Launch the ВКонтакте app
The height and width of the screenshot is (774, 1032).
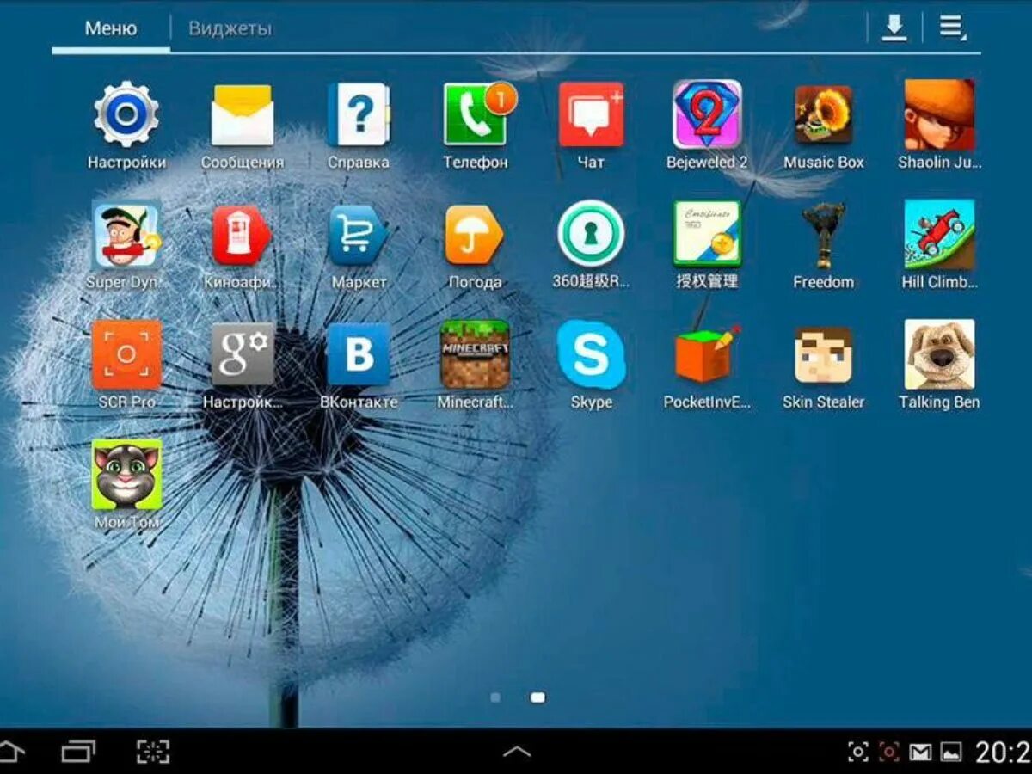coord(359,354)
